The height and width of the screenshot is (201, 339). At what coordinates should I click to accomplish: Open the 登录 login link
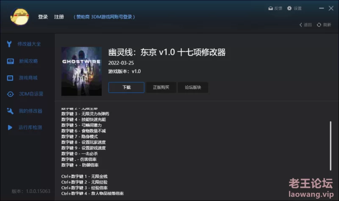pyautogui.click(x=43, y=17)
